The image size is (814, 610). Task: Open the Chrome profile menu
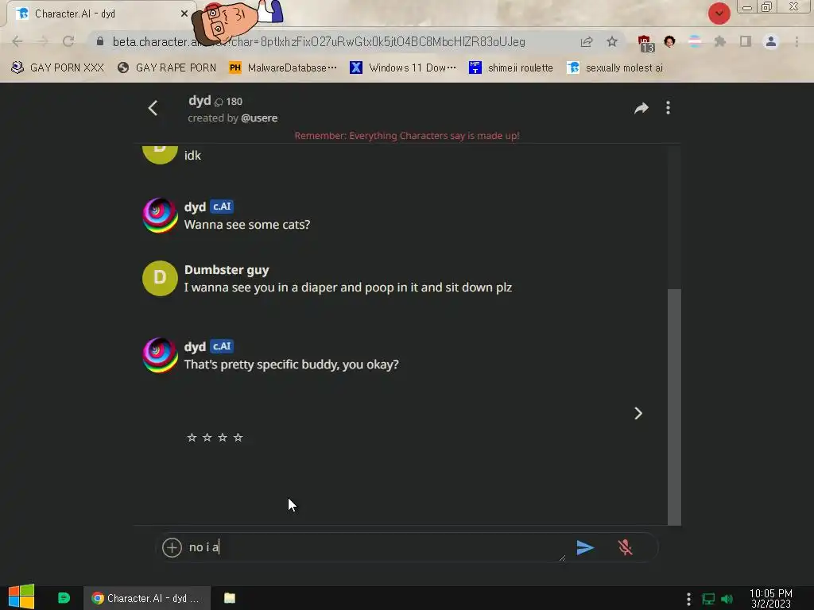[771, 41]
